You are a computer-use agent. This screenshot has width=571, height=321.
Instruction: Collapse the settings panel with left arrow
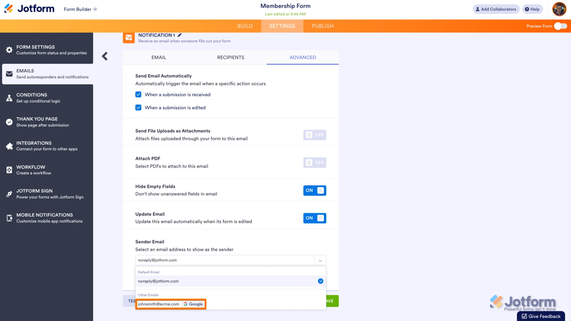(x=104, y=56)
